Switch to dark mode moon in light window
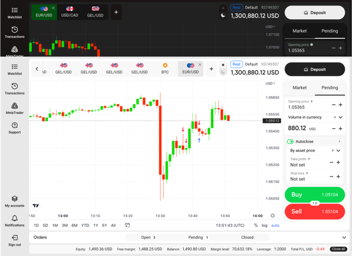Image resolution: width=352 pixels, height=256 pixels. click(223, 72)
